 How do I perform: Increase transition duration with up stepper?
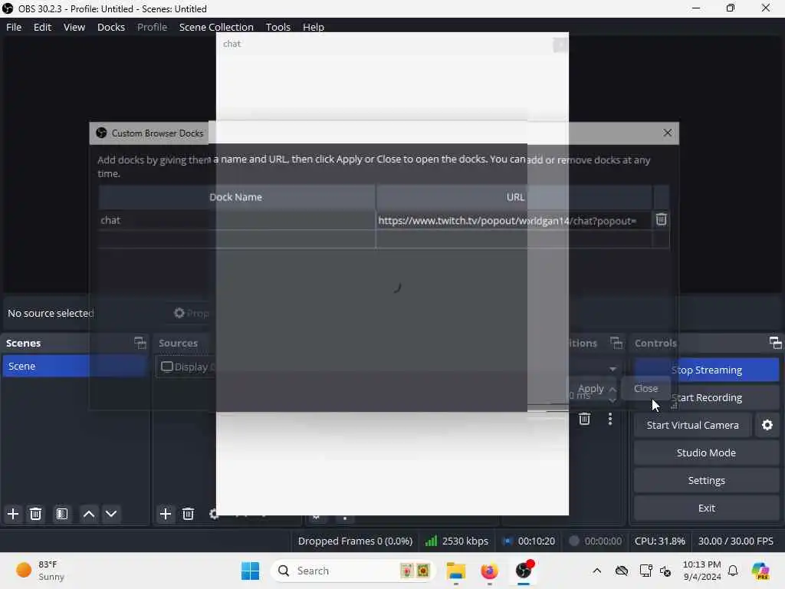pyautogui.click(x=613, y=390)
